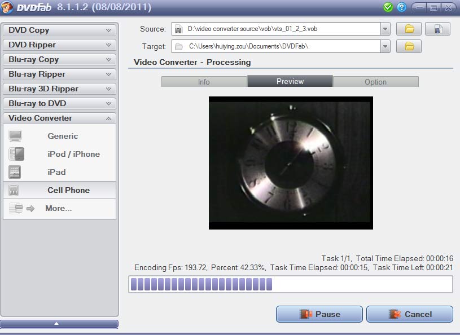
Task: Open help via blue question mark icon
Action: [x=401, y=7]
